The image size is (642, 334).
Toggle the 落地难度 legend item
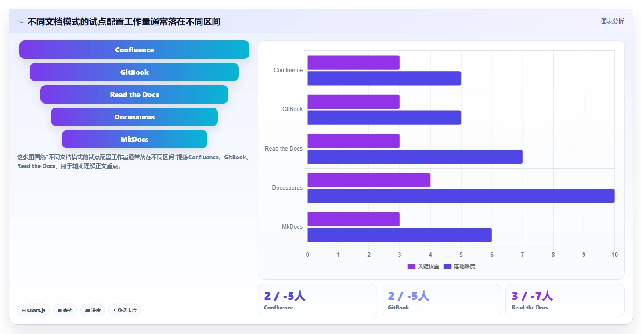tap(459, 266)
